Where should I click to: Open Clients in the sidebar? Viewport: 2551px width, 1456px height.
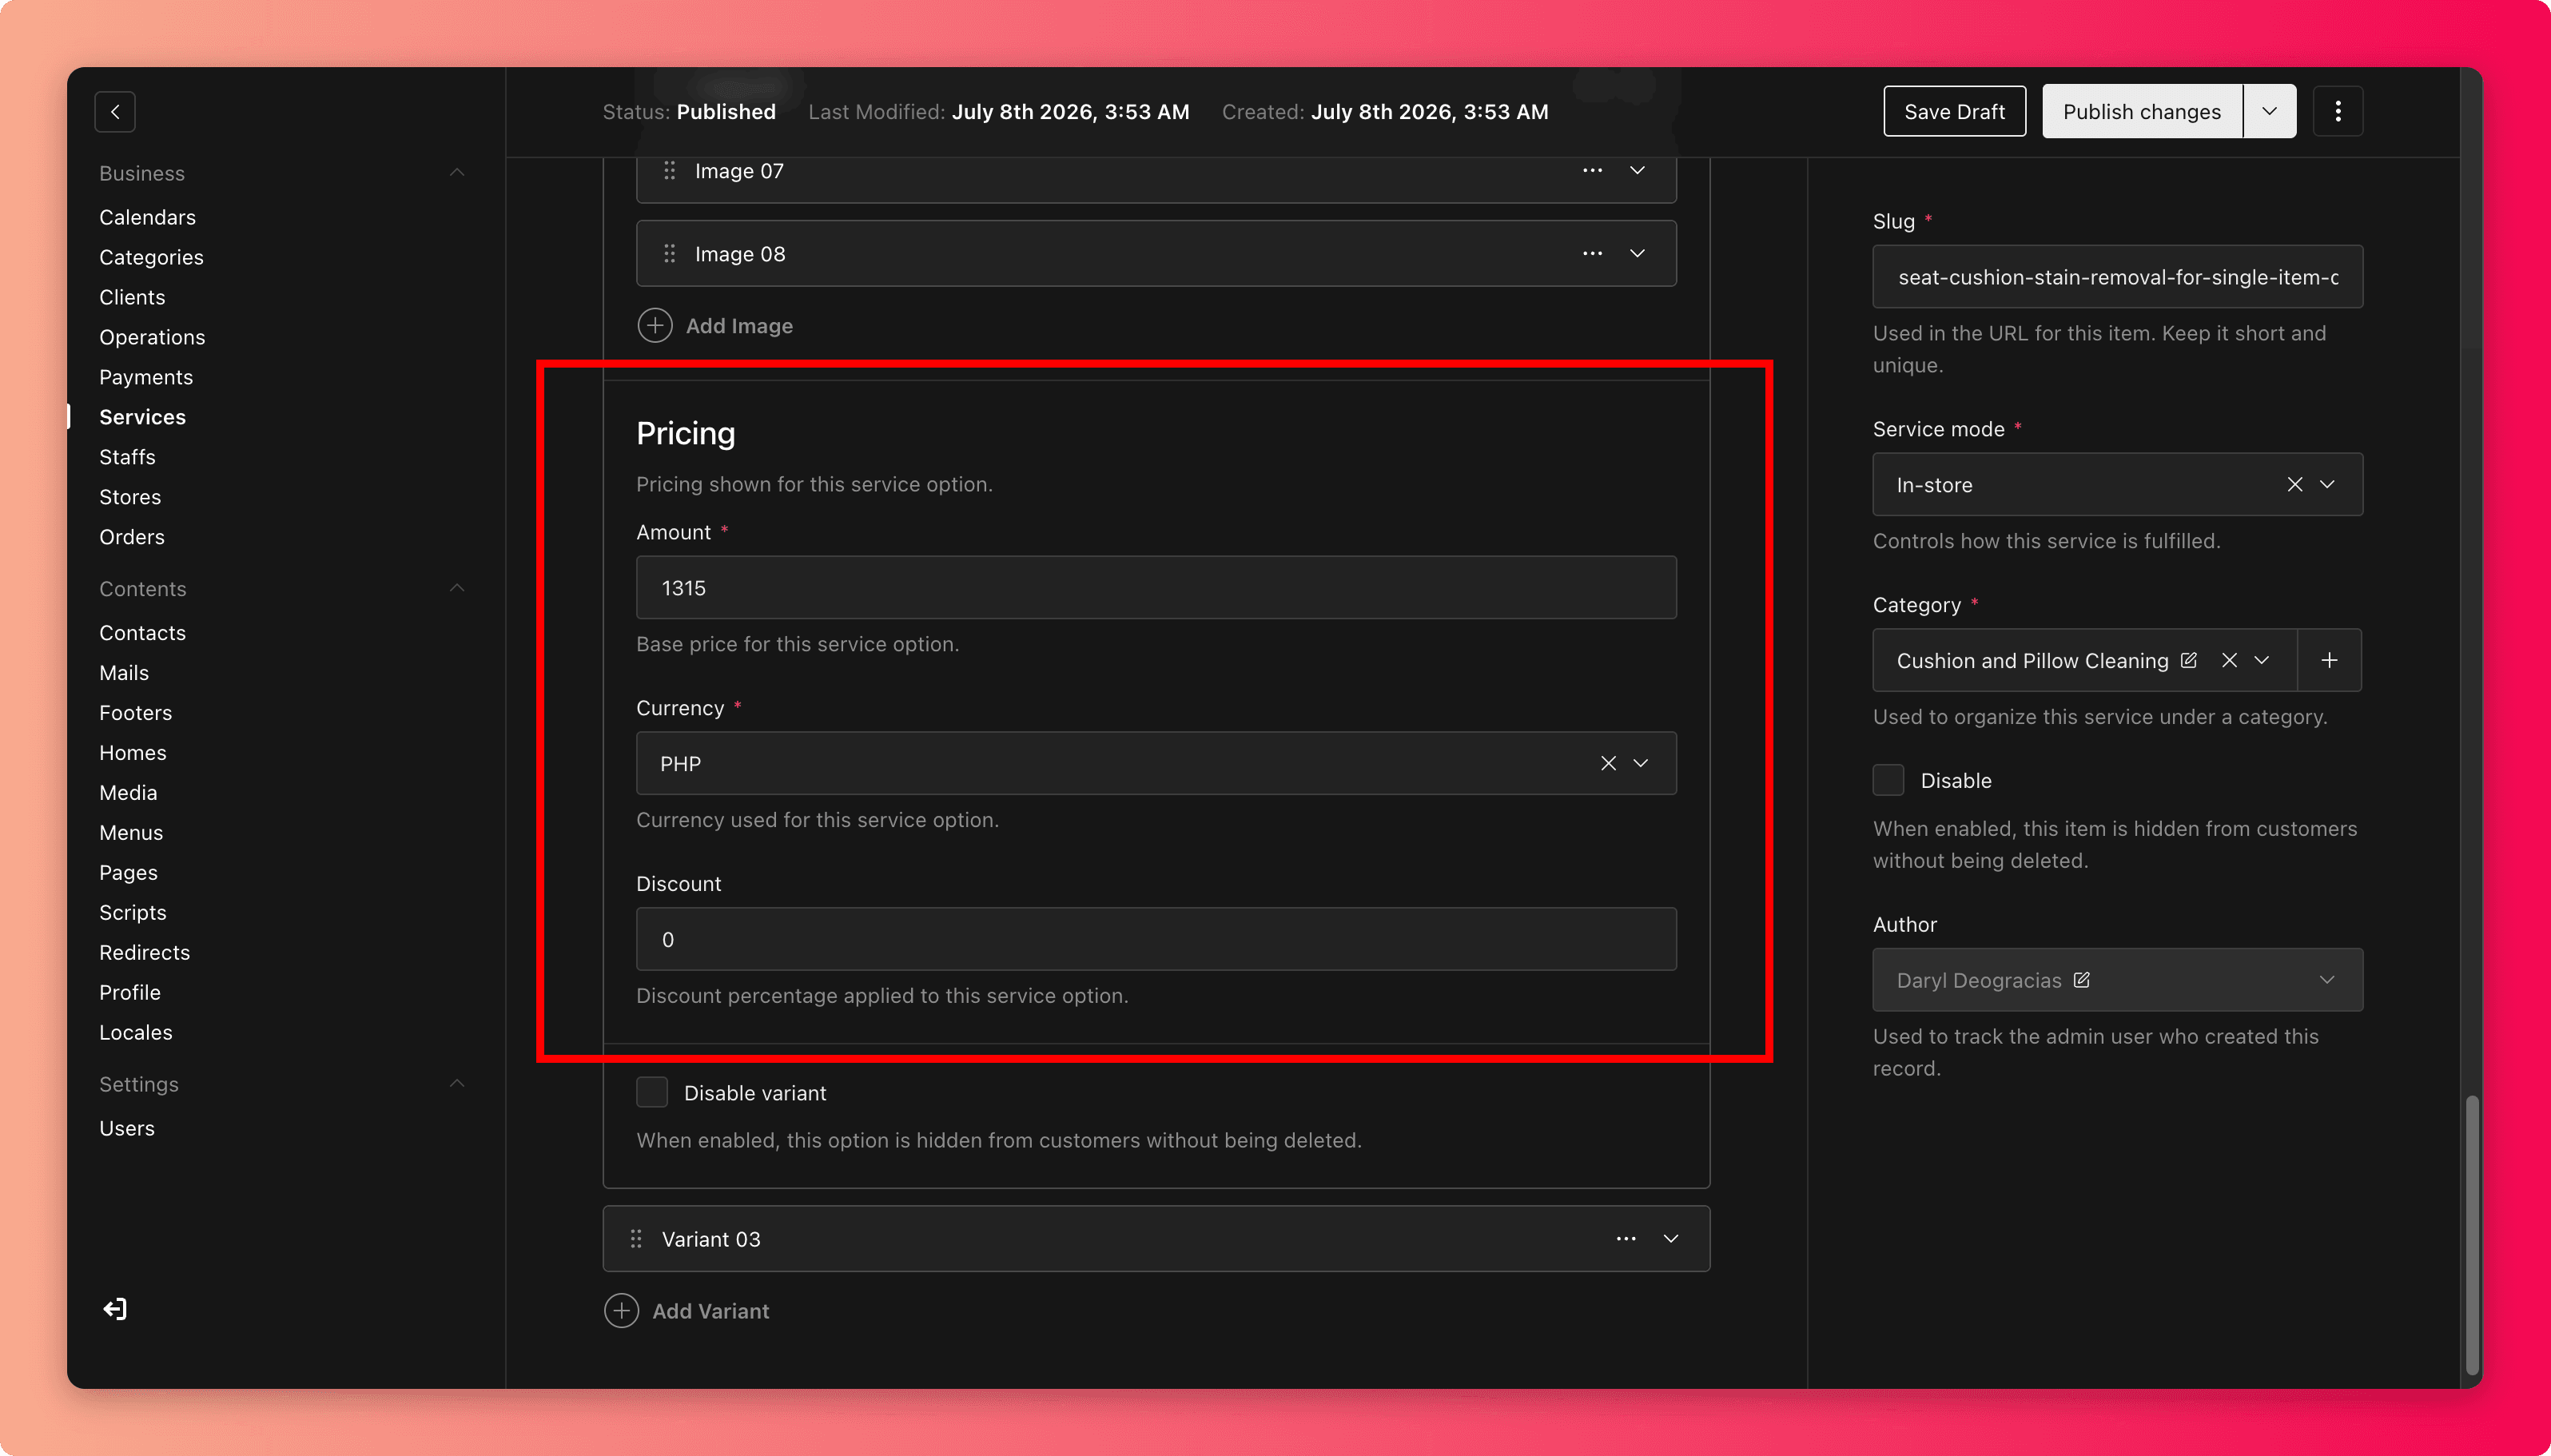132,297
